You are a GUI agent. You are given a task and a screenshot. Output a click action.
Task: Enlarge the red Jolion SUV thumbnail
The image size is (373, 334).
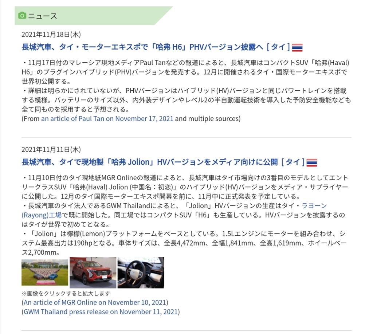pyautogui.click(x=93, y=272)
